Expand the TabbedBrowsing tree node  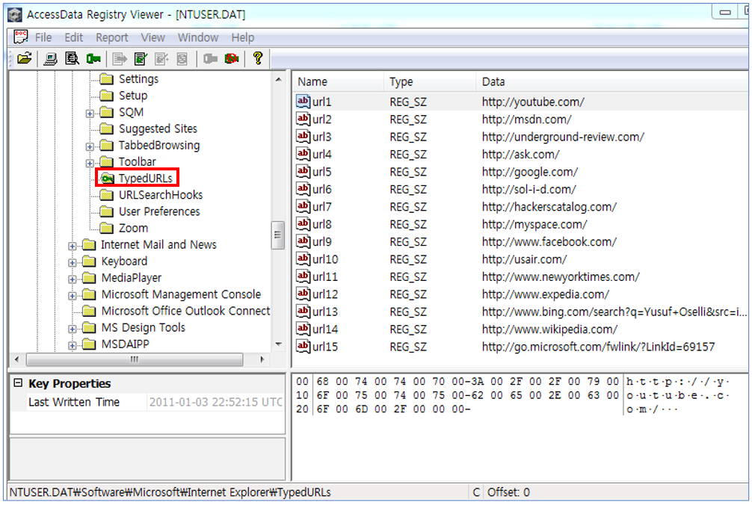click(x=90, y=146)
